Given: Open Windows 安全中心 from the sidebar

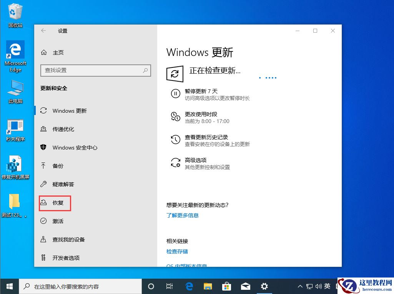Looking at the screenshot, I should (x=75, y=148).
